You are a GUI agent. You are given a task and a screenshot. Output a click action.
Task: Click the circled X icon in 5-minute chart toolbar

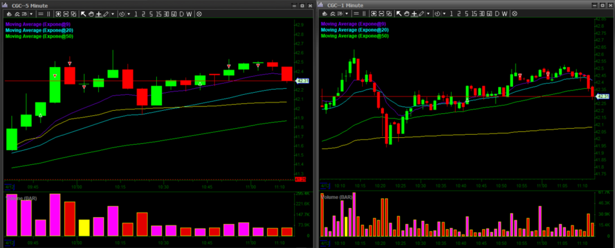199,14
